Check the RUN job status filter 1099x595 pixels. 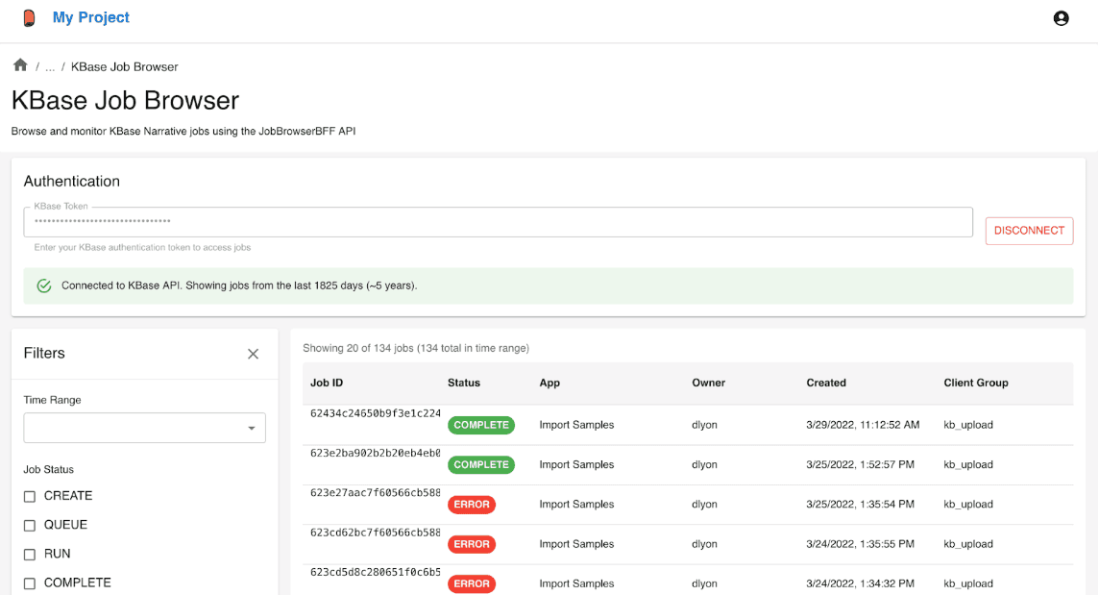pyautogui.click(x=30, y=554)
